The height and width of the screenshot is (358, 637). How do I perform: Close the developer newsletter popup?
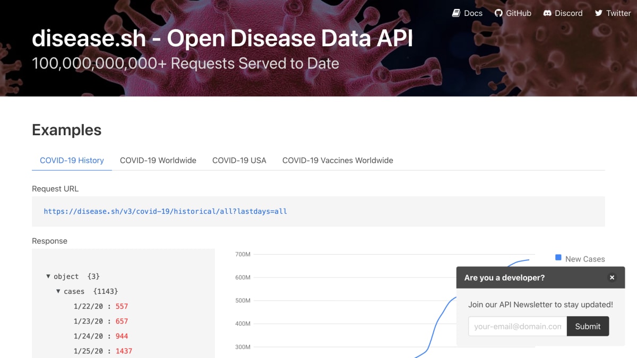pos(612,277)
